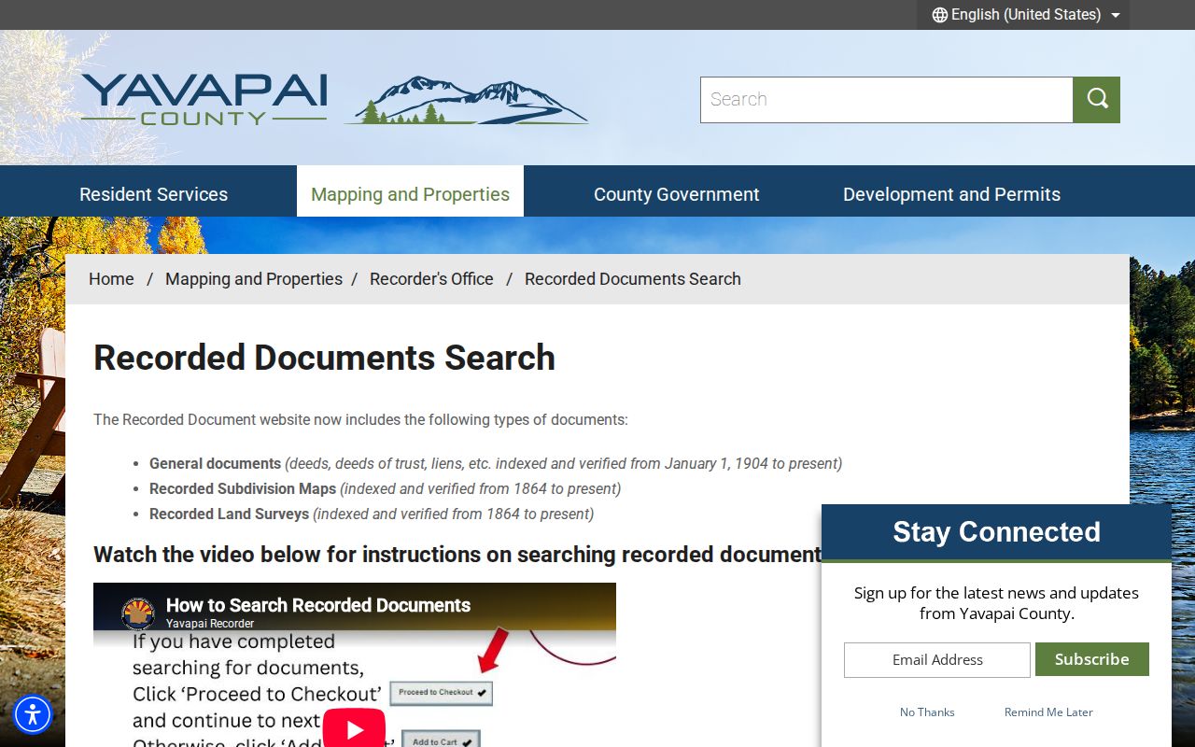Click in the site Search field
Image resolution: width=1195 pixels, height=747 pixels.
pos(886,100)
